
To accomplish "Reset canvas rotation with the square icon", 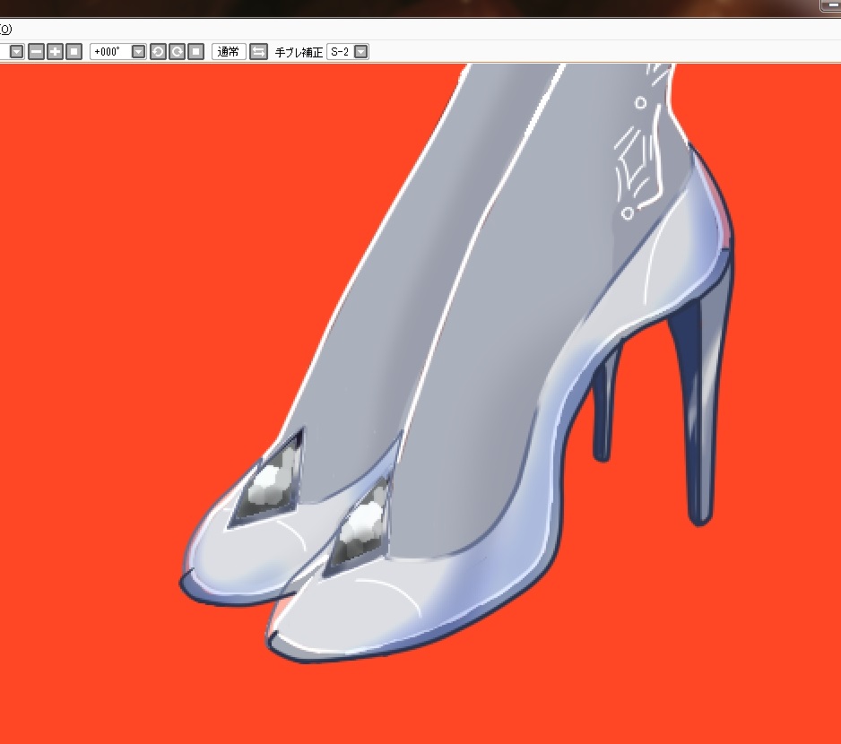I will 195,52.
